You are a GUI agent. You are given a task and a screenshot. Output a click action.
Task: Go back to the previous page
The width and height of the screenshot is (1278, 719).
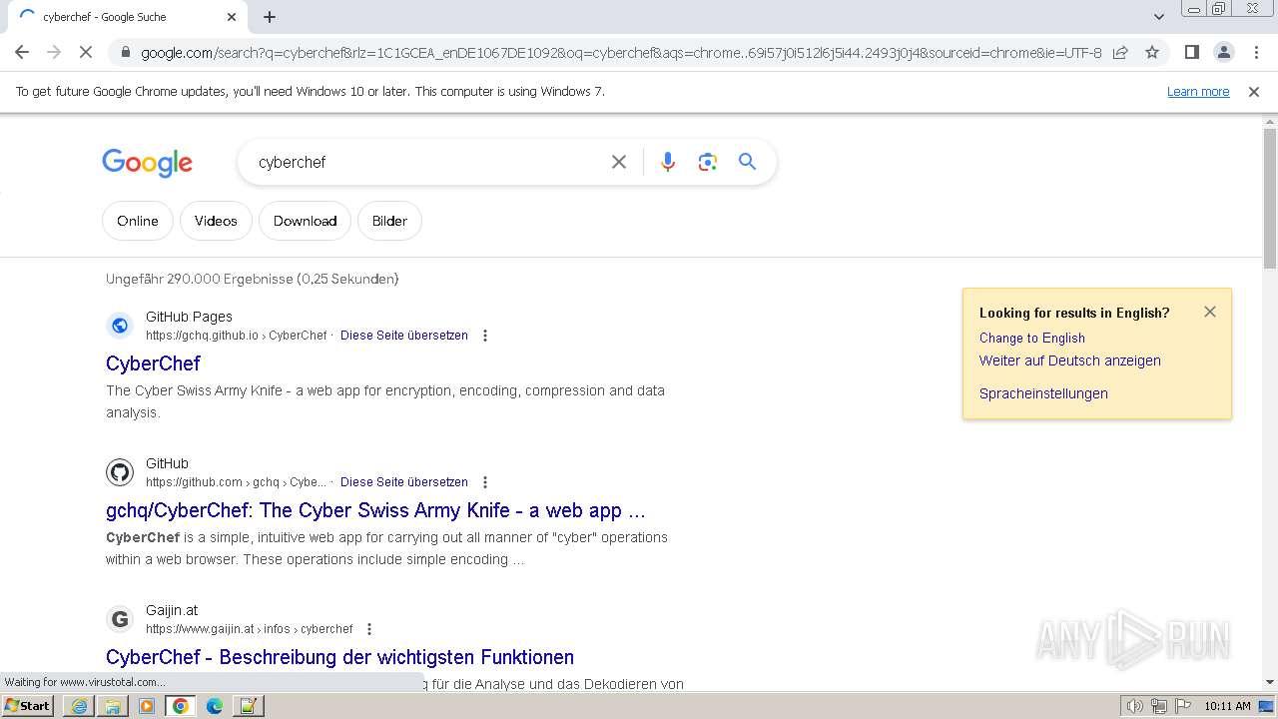coord(22,52)
